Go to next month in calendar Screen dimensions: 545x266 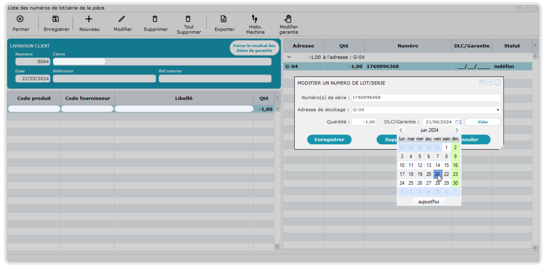[457, 130]
